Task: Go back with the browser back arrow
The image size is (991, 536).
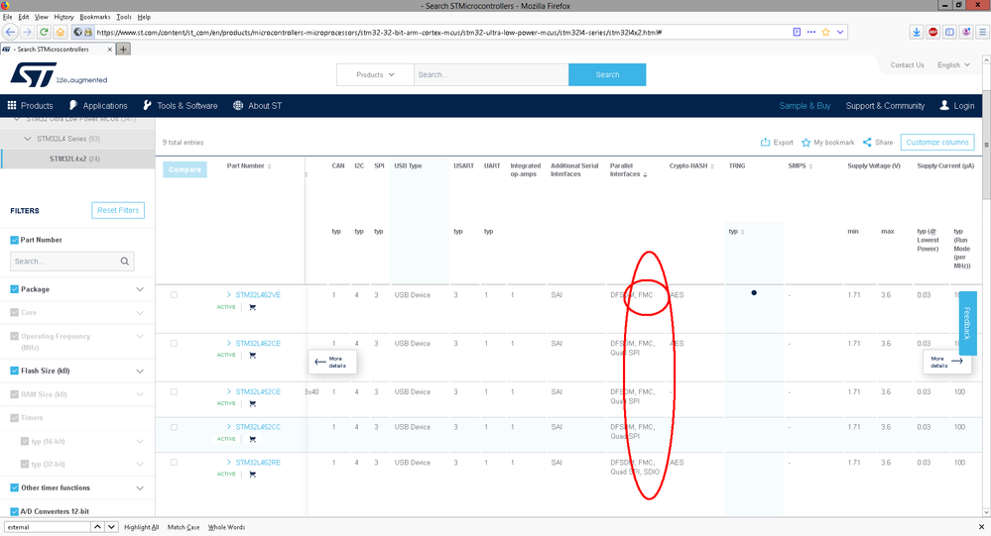Action: click(10, 32)
